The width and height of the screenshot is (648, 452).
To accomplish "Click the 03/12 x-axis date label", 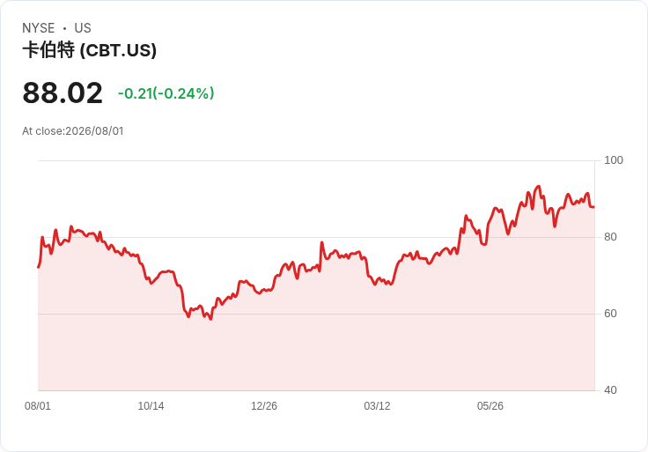I will click(377, 406).
